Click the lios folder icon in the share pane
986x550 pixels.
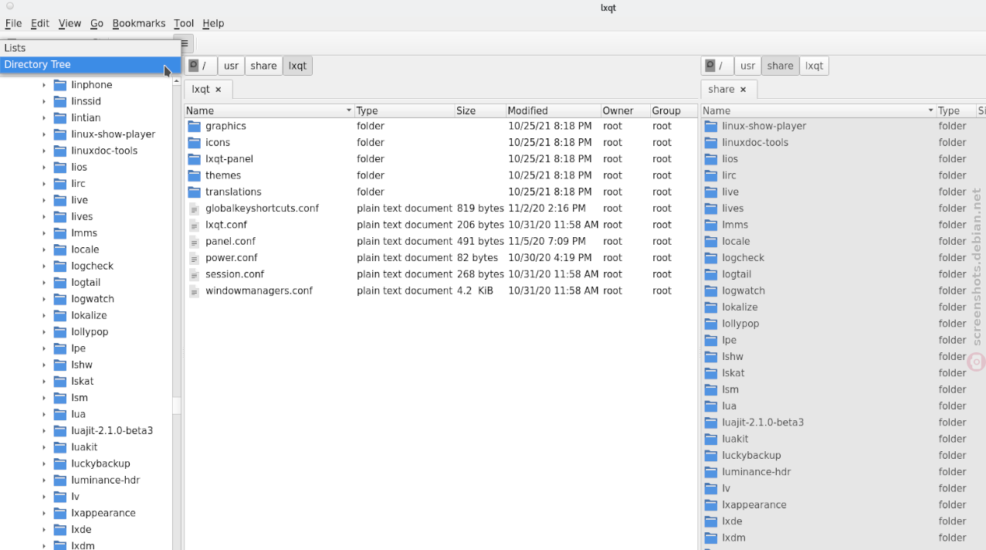click(x=711, y=159)
